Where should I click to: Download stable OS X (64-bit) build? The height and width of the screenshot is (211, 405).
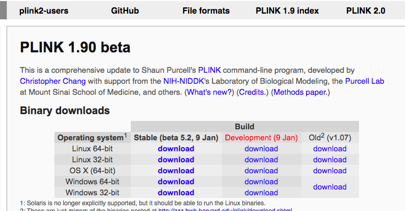click(176, 171)
